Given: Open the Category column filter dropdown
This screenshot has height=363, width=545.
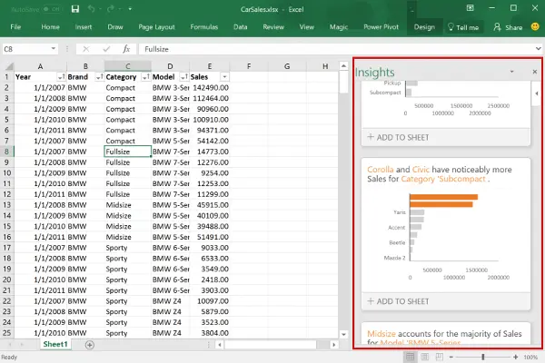Looking at the screenshot, I should (x=144, y=78).
